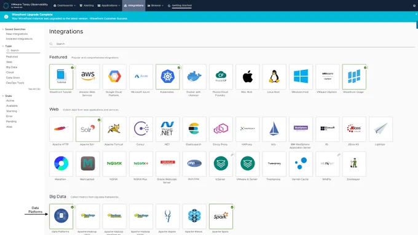418x235 pixels.
Task: Select the Wavefront Usage tile
Action: tap(354, 77)
